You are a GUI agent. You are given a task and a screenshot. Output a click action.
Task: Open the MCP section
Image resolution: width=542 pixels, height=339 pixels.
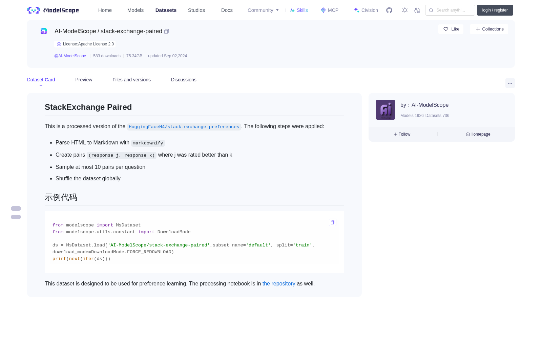329,10
